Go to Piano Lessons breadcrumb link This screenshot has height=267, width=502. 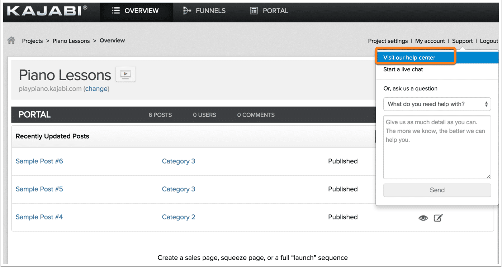tap(71, 41)
